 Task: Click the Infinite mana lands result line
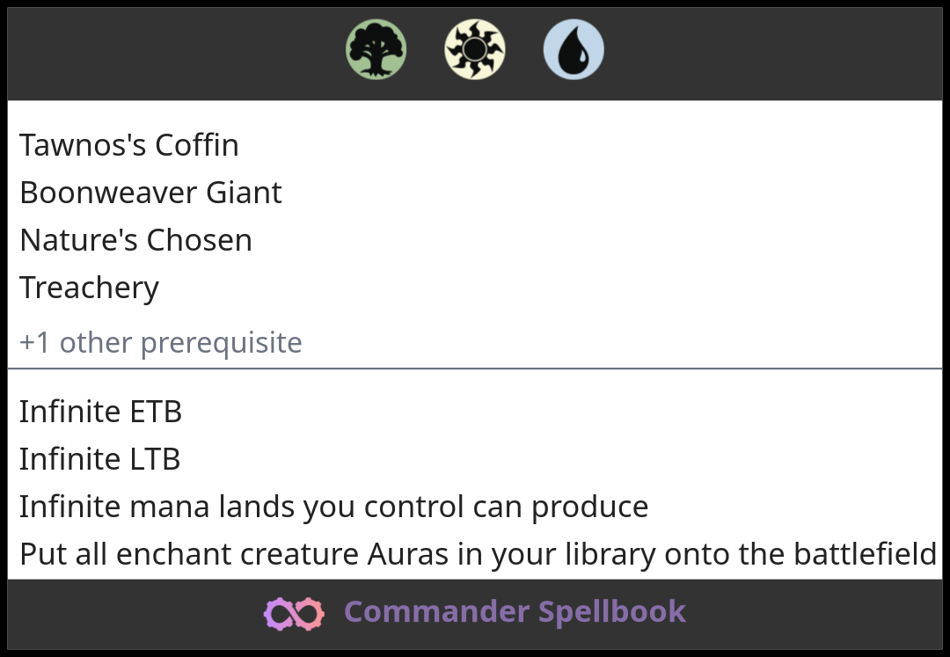point(333,507)
